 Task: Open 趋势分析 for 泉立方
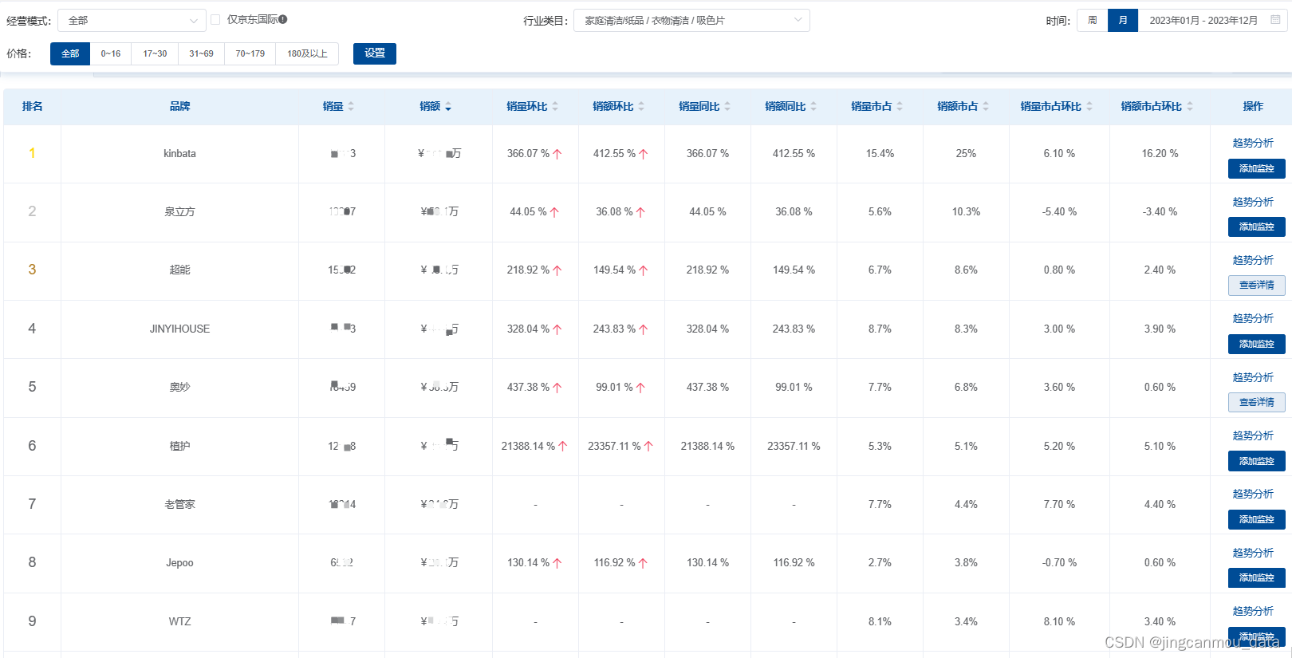coord(1253,202)
